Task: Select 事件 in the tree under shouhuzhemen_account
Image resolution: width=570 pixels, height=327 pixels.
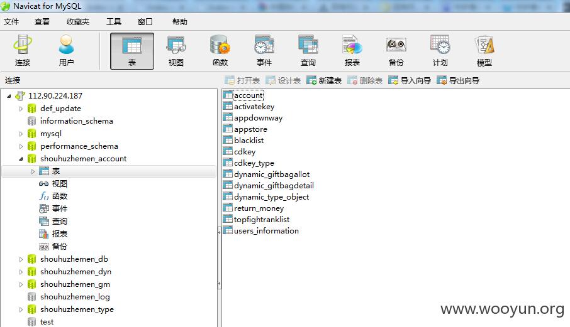Action: [53, 209]
